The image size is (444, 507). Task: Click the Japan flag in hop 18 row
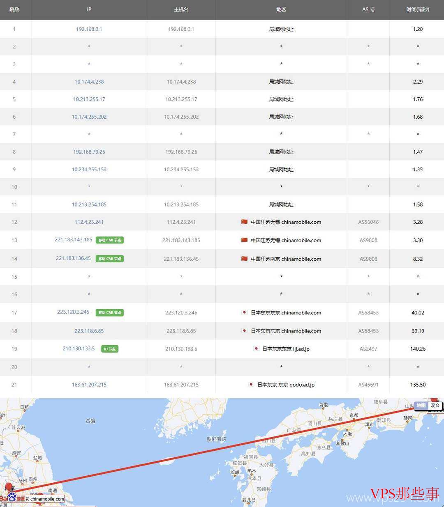coord(244,330)
